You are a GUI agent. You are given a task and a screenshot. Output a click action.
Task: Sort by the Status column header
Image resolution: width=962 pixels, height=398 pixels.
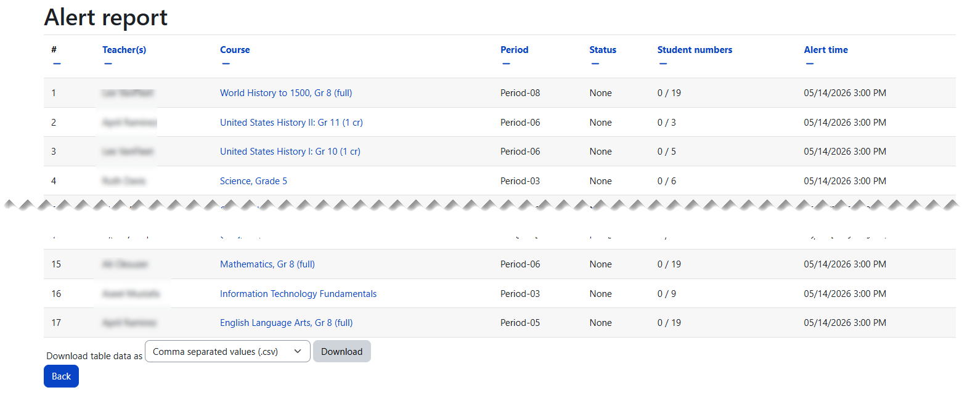[x=603, y=50]
